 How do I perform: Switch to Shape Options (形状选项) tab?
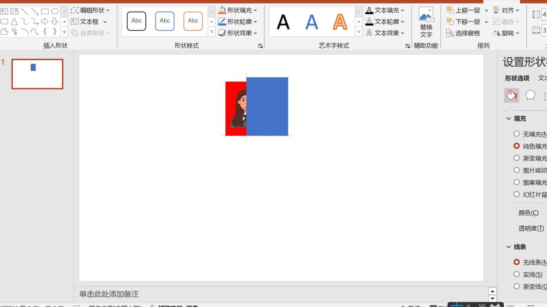517,78
